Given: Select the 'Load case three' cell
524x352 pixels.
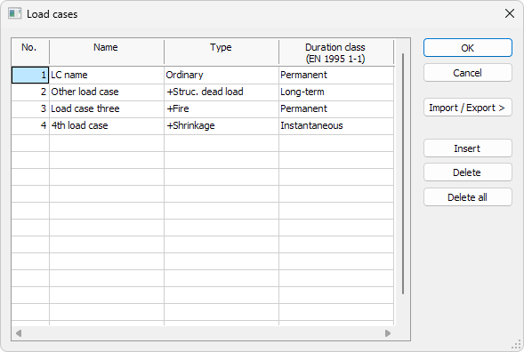Looking at the screenshot, I should coord(107,108).
